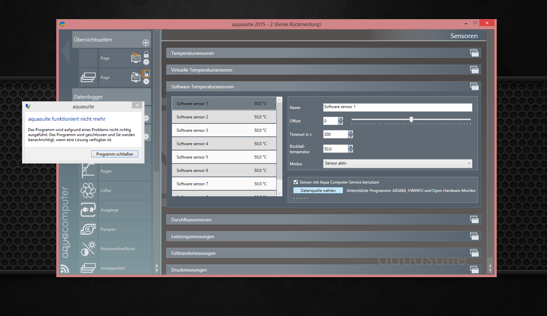Expand the Durchflusssensoren section
The height and width of the screenshot is (316, 547).
click(474, 219)
